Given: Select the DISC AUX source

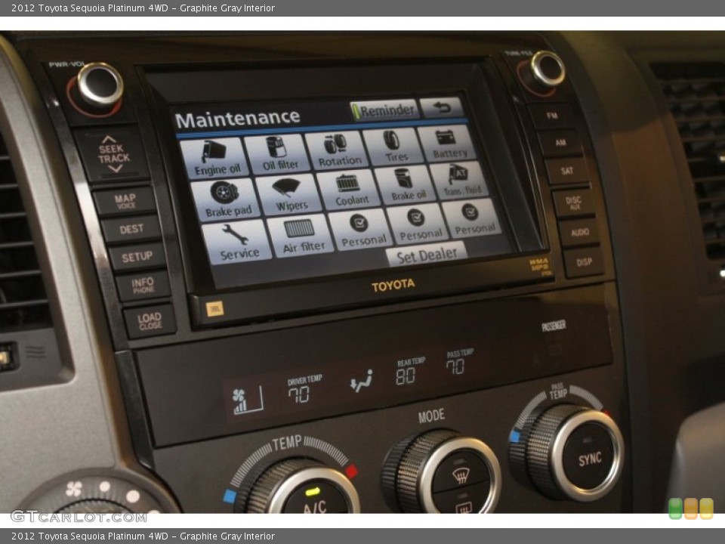Looking at the screenshot, I should (574, 202).
